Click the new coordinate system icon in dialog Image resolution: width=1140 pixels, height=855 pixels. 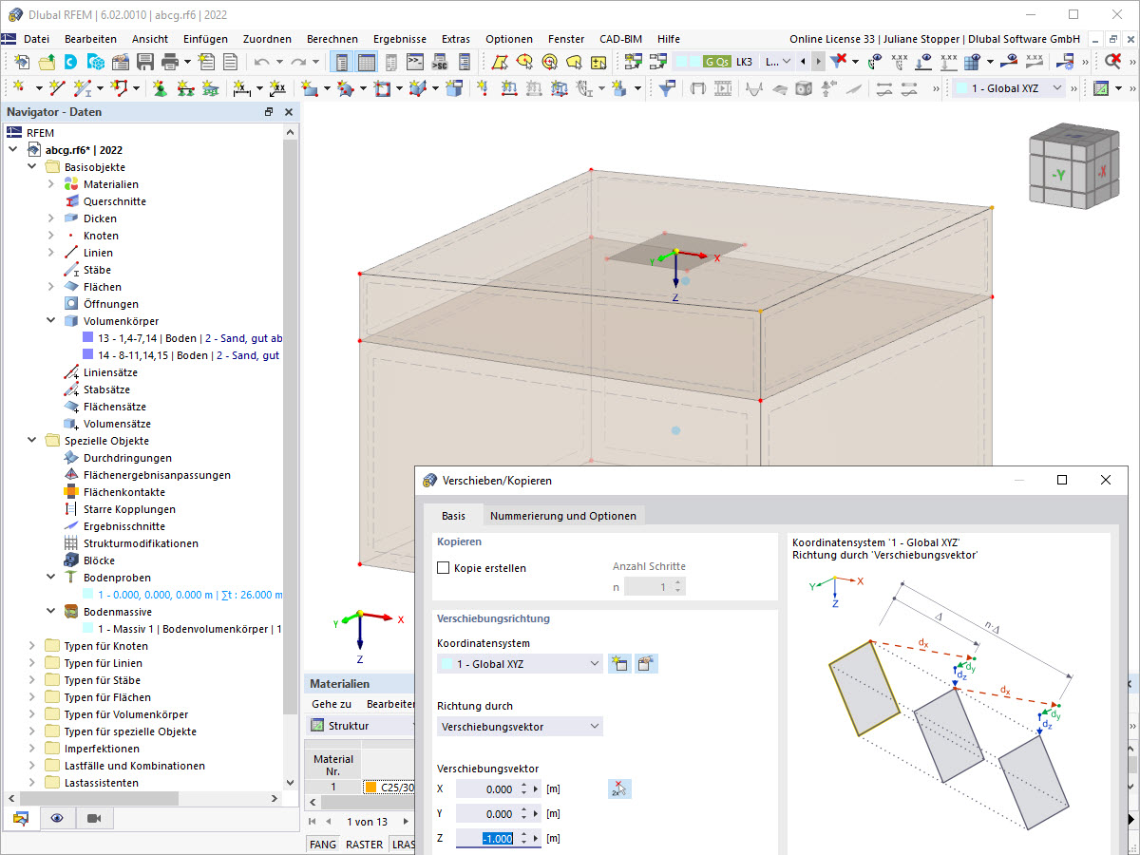(619, 664)
